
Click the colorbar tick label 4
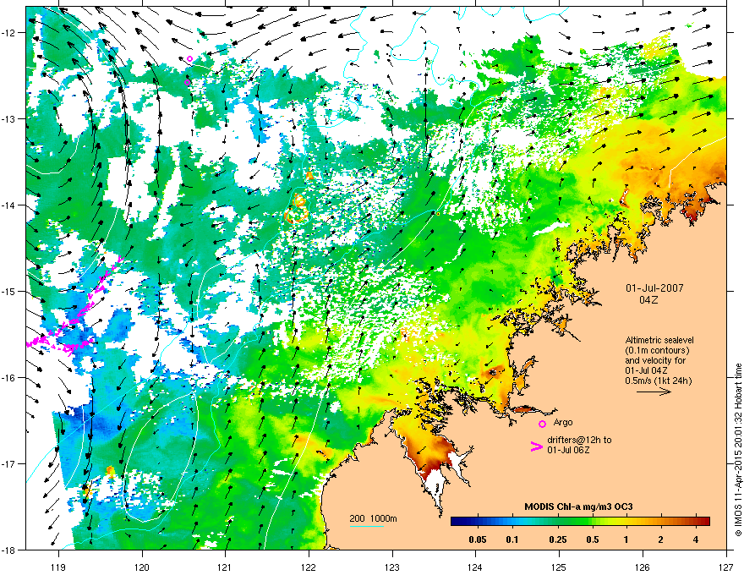(x=696, y=539)
